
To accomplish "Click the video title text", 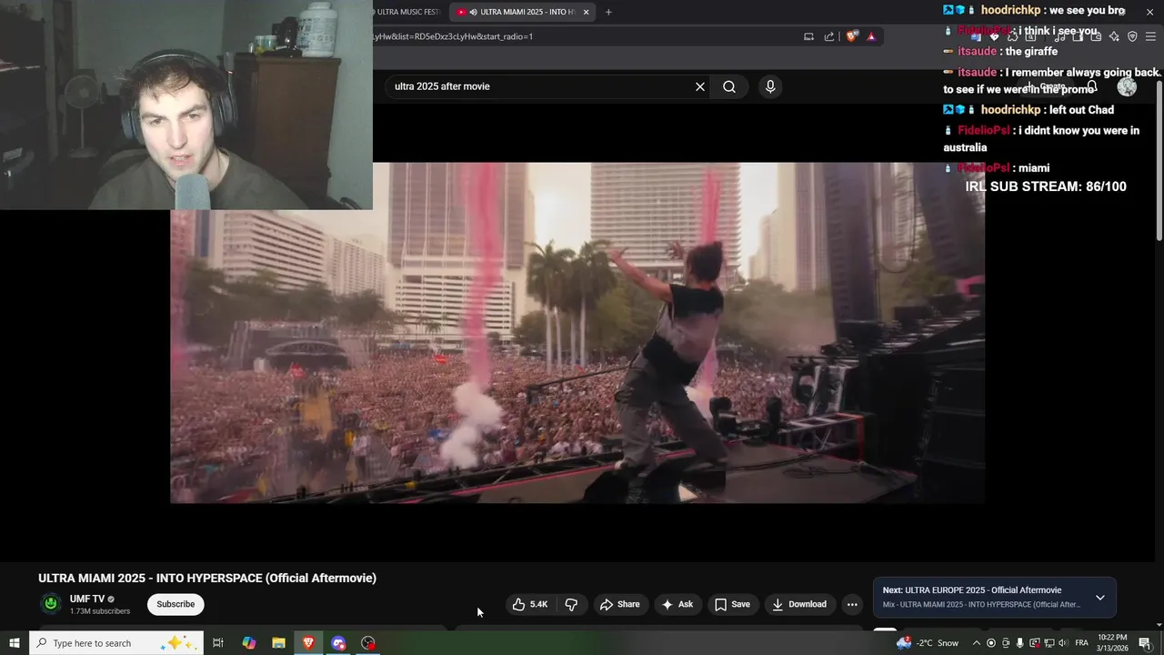I will [207, 578].
